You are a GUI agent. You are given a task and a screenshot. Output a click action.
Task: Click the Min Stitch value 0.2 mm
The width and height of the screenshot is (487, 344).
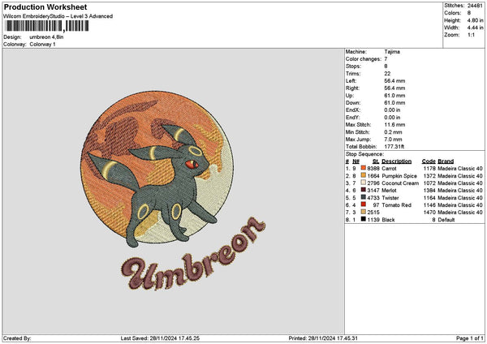click(393, 132)
